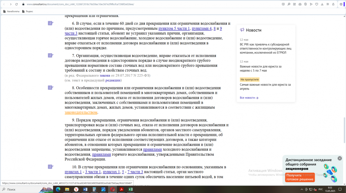This screenshot has width=346, height=193.
Task: Take a snapshot with the camera icon
Action: (300, 4)
